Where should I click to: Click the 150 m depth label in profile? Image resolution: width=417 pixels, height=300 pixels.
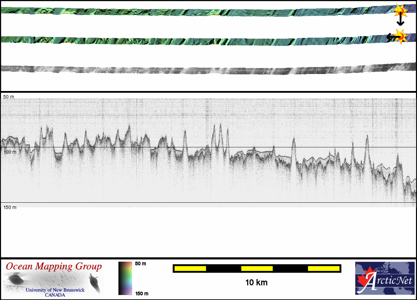click(x=10, y=207)
